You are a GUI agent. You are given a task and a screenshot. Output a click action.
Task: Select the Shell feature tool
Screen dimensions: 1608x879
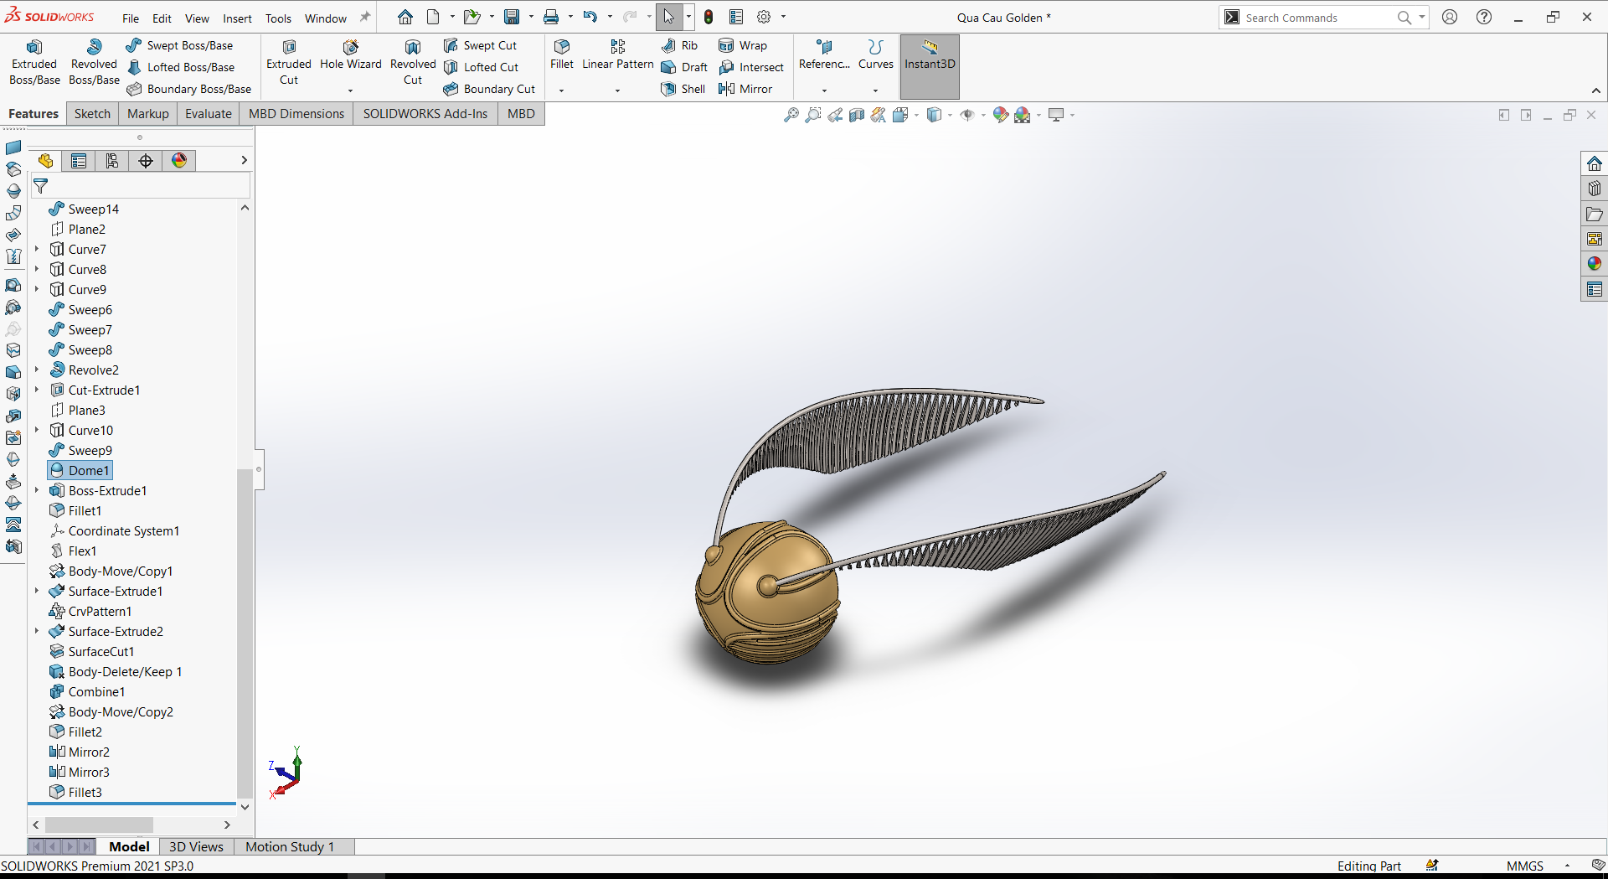tap(683, 89)
